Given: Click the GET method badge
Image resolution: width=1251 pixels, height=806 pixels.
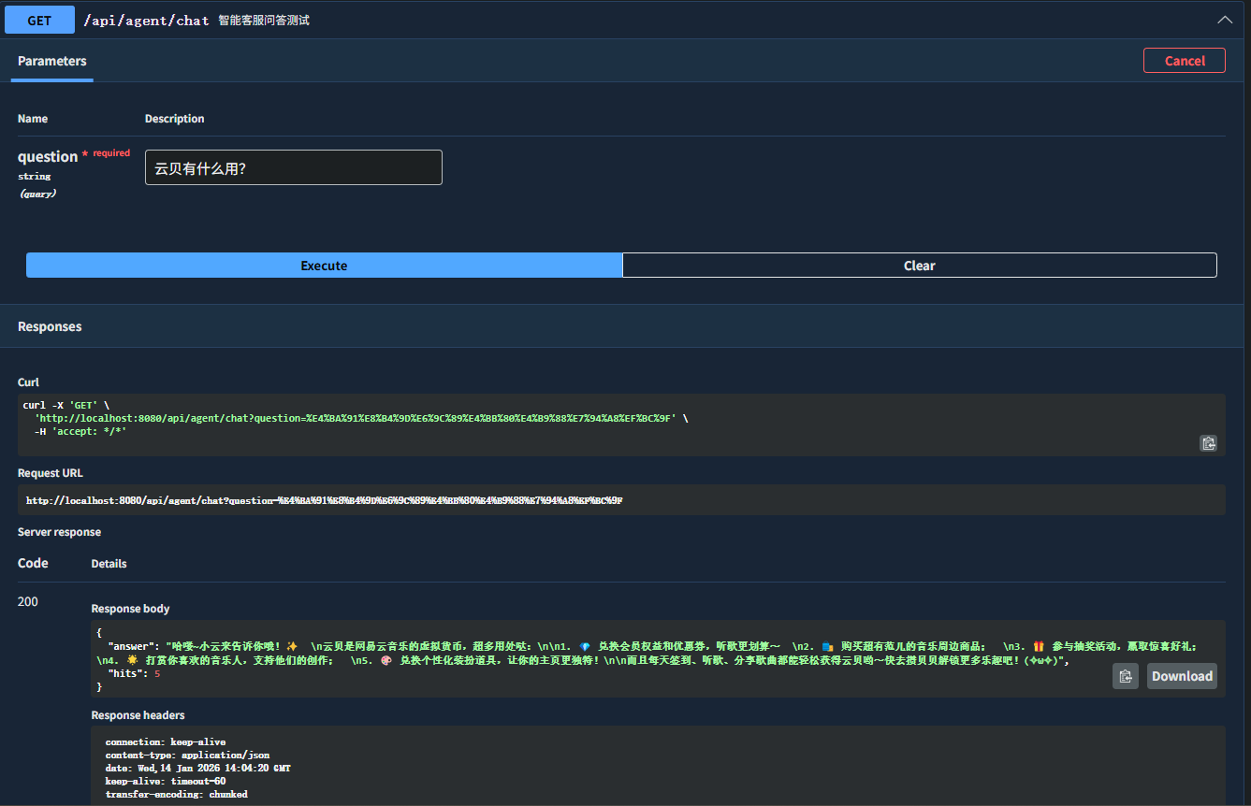Looking at the screenshot, I should pos(38,19).
